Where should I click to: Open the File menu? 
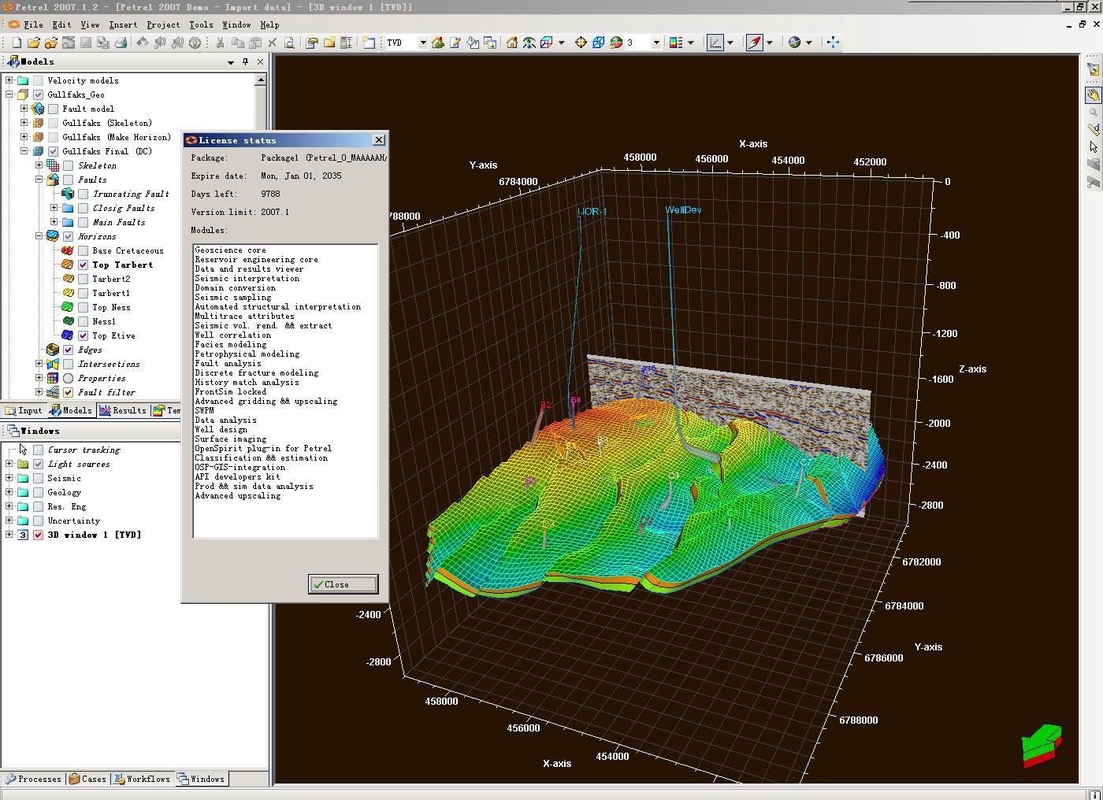tap(33, 24)
